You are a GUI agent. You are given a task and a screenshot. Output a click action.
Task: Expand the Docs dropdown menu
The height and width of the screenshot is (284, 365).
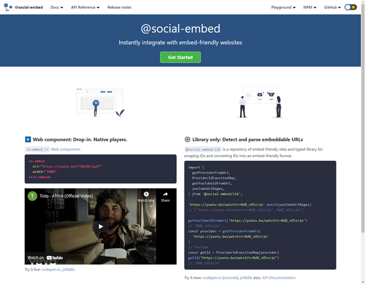click(57, 7)
